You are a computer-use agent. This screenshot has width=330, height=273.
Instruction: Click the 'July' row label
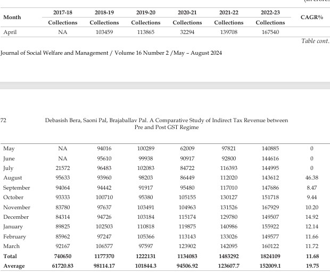pos(8,168)
